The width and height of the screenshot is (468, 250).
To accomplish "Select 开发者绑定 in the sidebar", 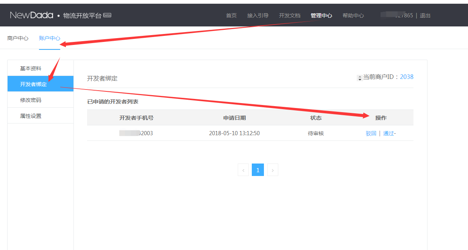I will click(x=33, y=84).
